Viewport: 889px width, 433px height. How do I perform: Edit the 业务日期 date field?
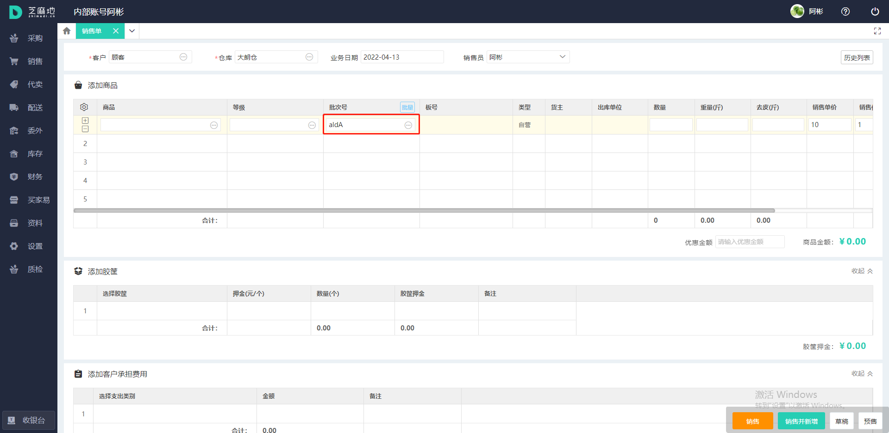click(402, 57)
